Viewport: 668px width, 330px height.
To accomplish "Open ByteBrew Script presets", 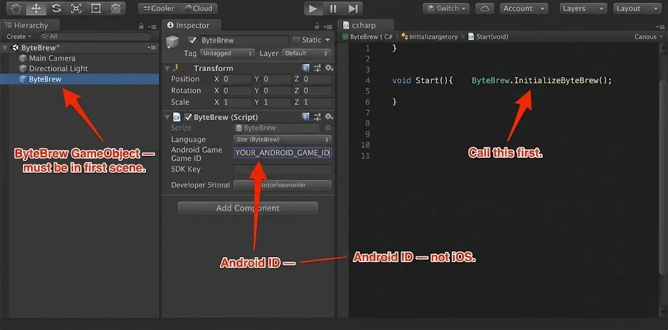I will point(318,117).
